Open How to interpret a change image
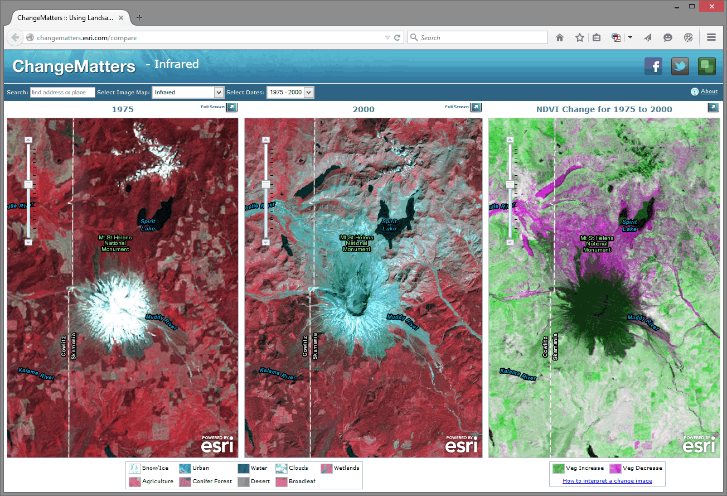 tap(607, 481)
